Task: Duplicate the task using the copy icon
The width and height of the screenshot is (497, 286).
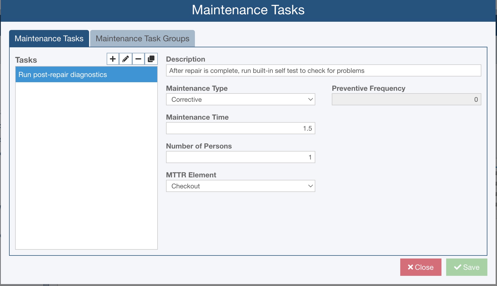Action: pos(151,59)
